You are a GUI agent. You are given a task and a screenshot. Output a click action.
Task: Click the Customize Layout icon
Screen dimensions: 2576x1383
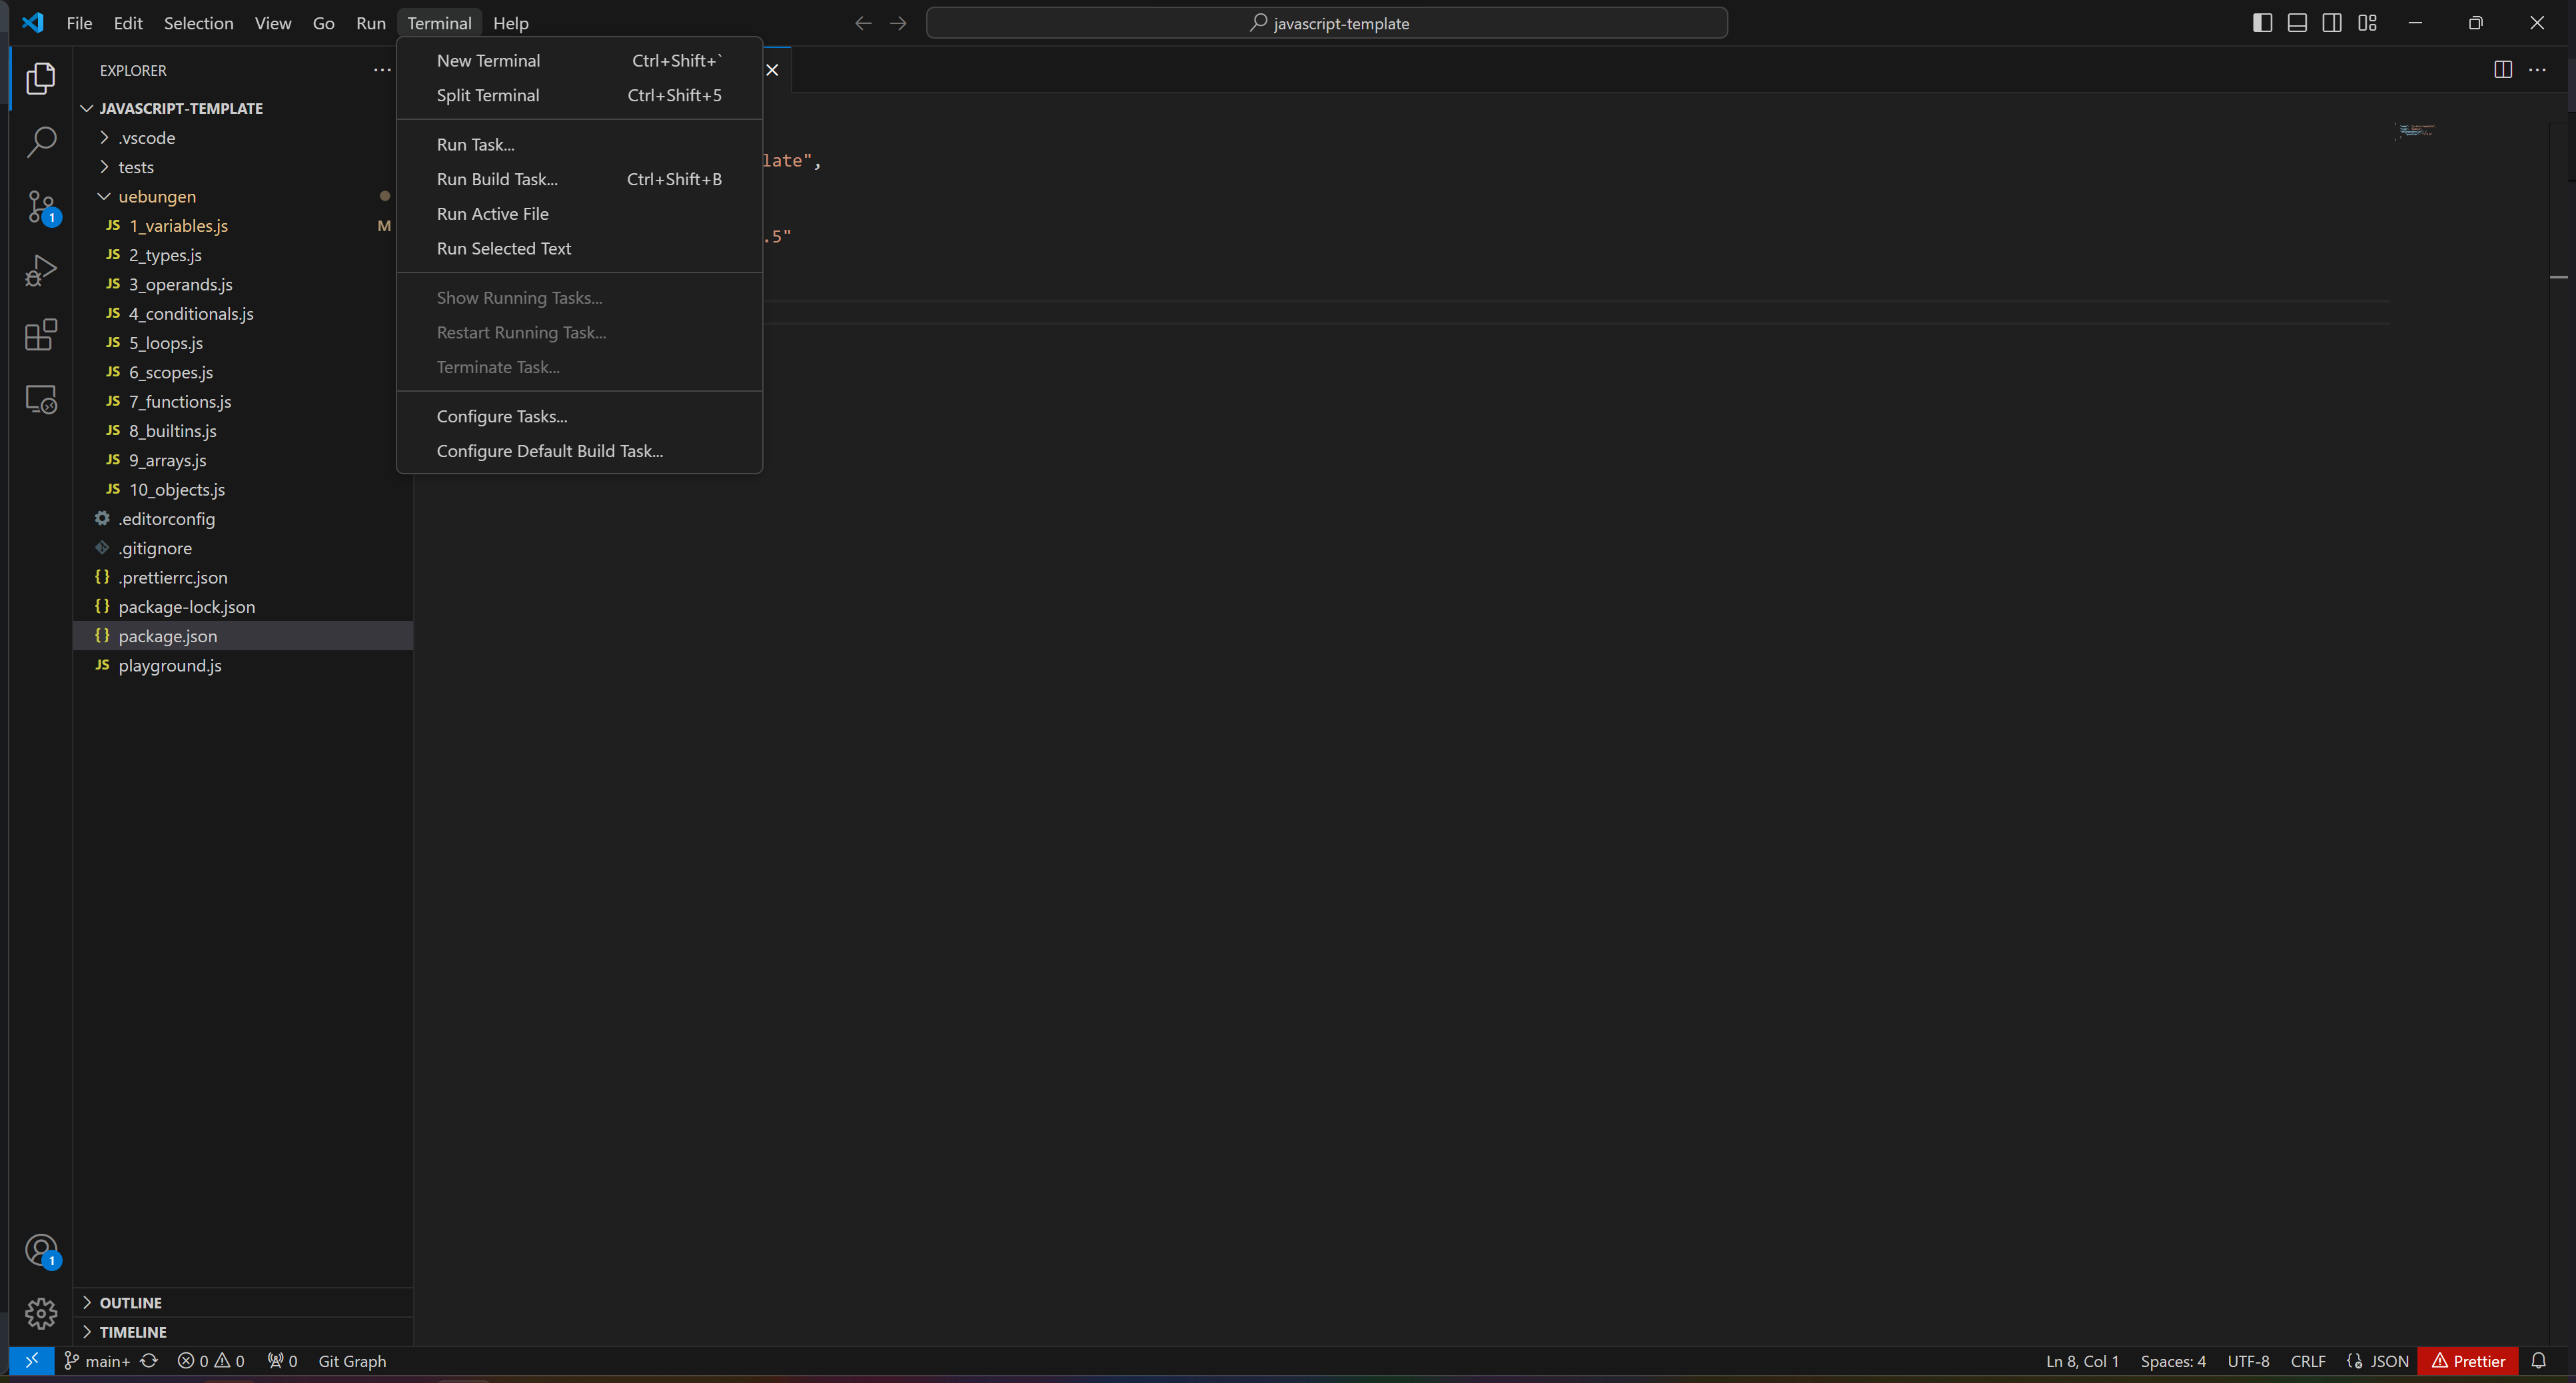click(x=2367, y=23)
